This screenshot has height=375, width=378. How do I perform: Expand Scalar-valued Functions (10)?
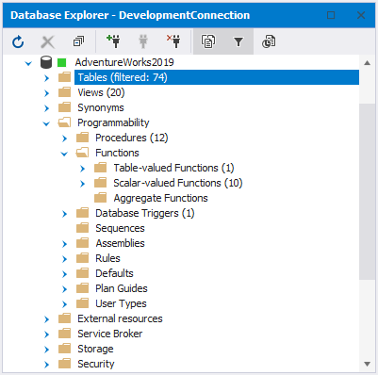click(83, 184)
